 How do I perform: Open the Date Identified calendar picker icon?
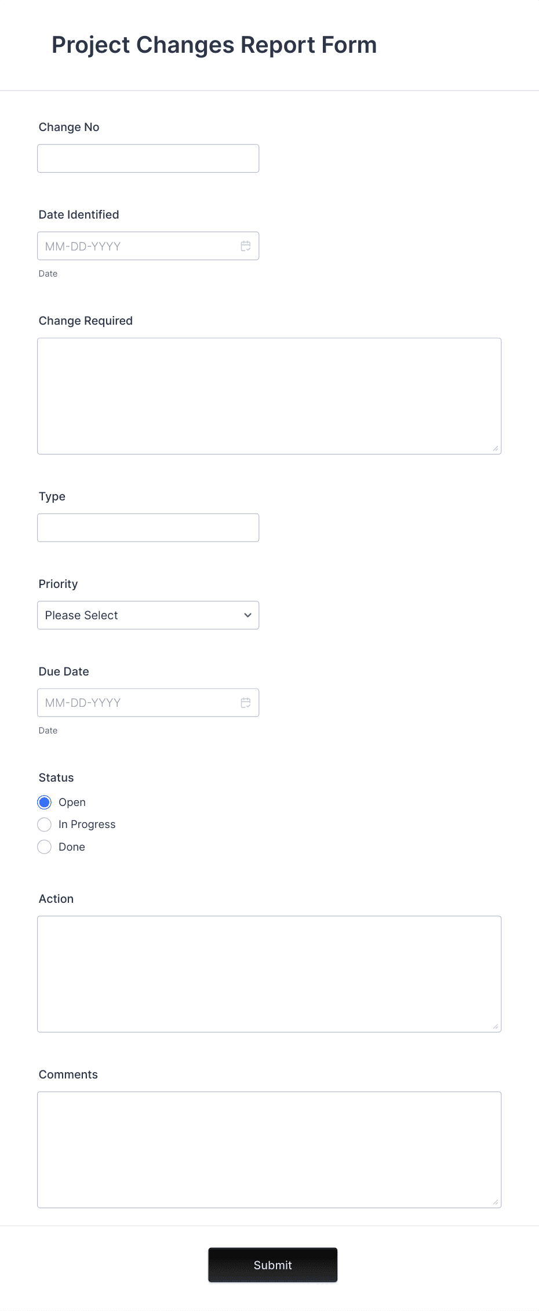246,246
